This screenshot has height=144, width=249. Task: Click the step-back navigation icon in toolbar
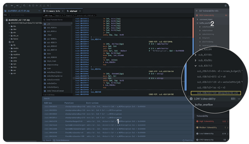[x=12, y=6]
